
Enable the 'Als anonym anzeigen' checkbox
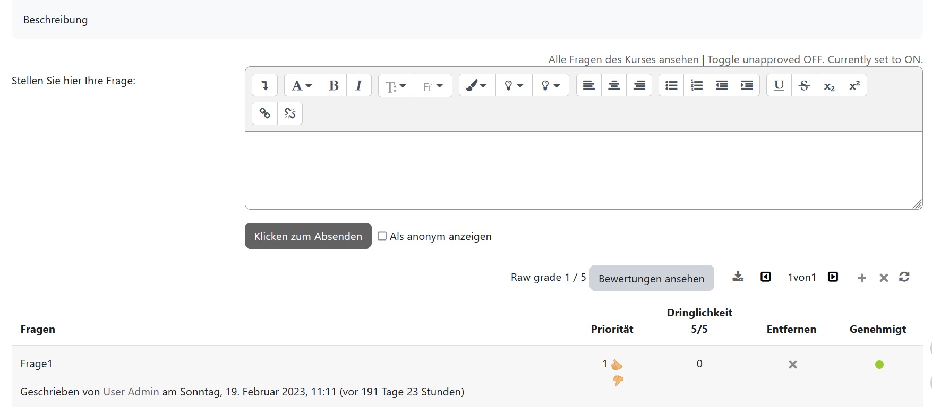click(382, 236)
